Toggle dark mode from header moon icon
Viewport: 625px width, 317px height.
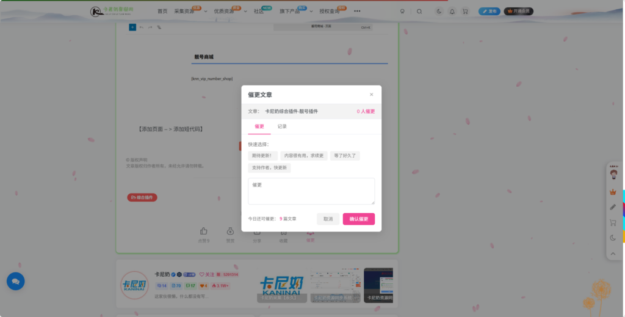[x=439, y=12]
